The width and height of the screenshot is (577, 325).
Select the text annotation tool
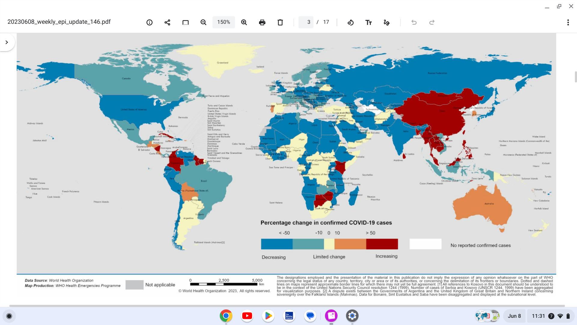pyautogui.click(x=368, y=22)
